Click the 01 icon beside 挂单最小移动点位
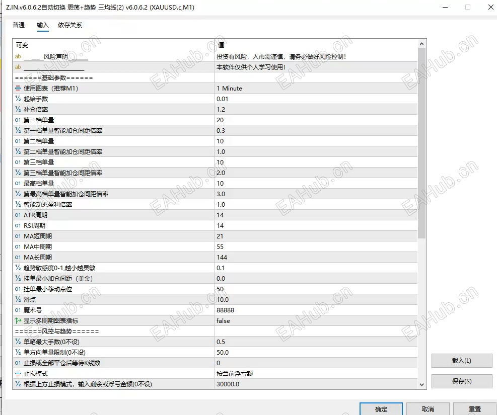This screenshot has height=415, width=497. click(18, 289)
